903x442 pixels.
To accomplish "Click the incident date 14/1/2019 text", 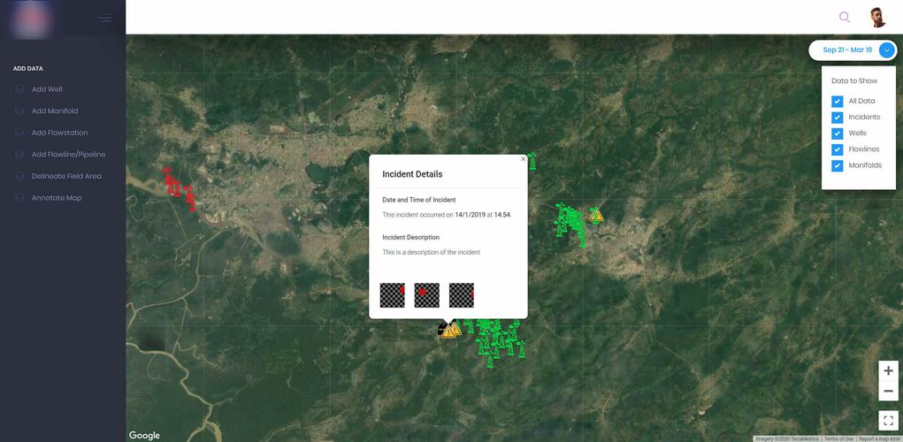I will tap(471, 215).
